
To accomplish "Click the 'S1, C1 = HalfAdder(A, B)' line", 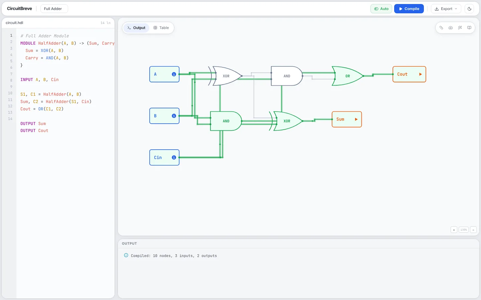I will [x=51, y=94].
